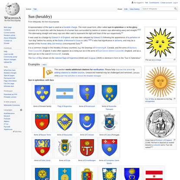The width and height of the screenshot is (180, 180).
Task: Open Random article in the sidebar
Action: pyautogui.click(x=10, y=35)
